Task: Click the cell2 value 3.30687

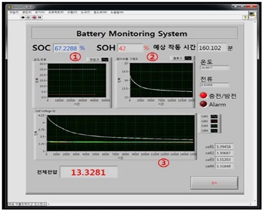Action: pos(224,153)
